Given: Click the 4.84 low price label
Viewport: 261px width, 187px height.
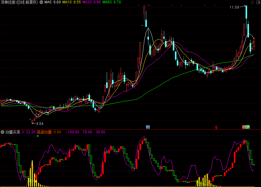Looking at the screenshot, I should click(39, 123).
